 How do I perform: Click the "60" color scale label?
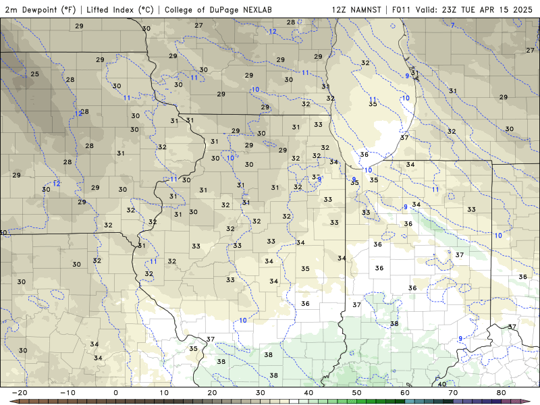[405, 393]
